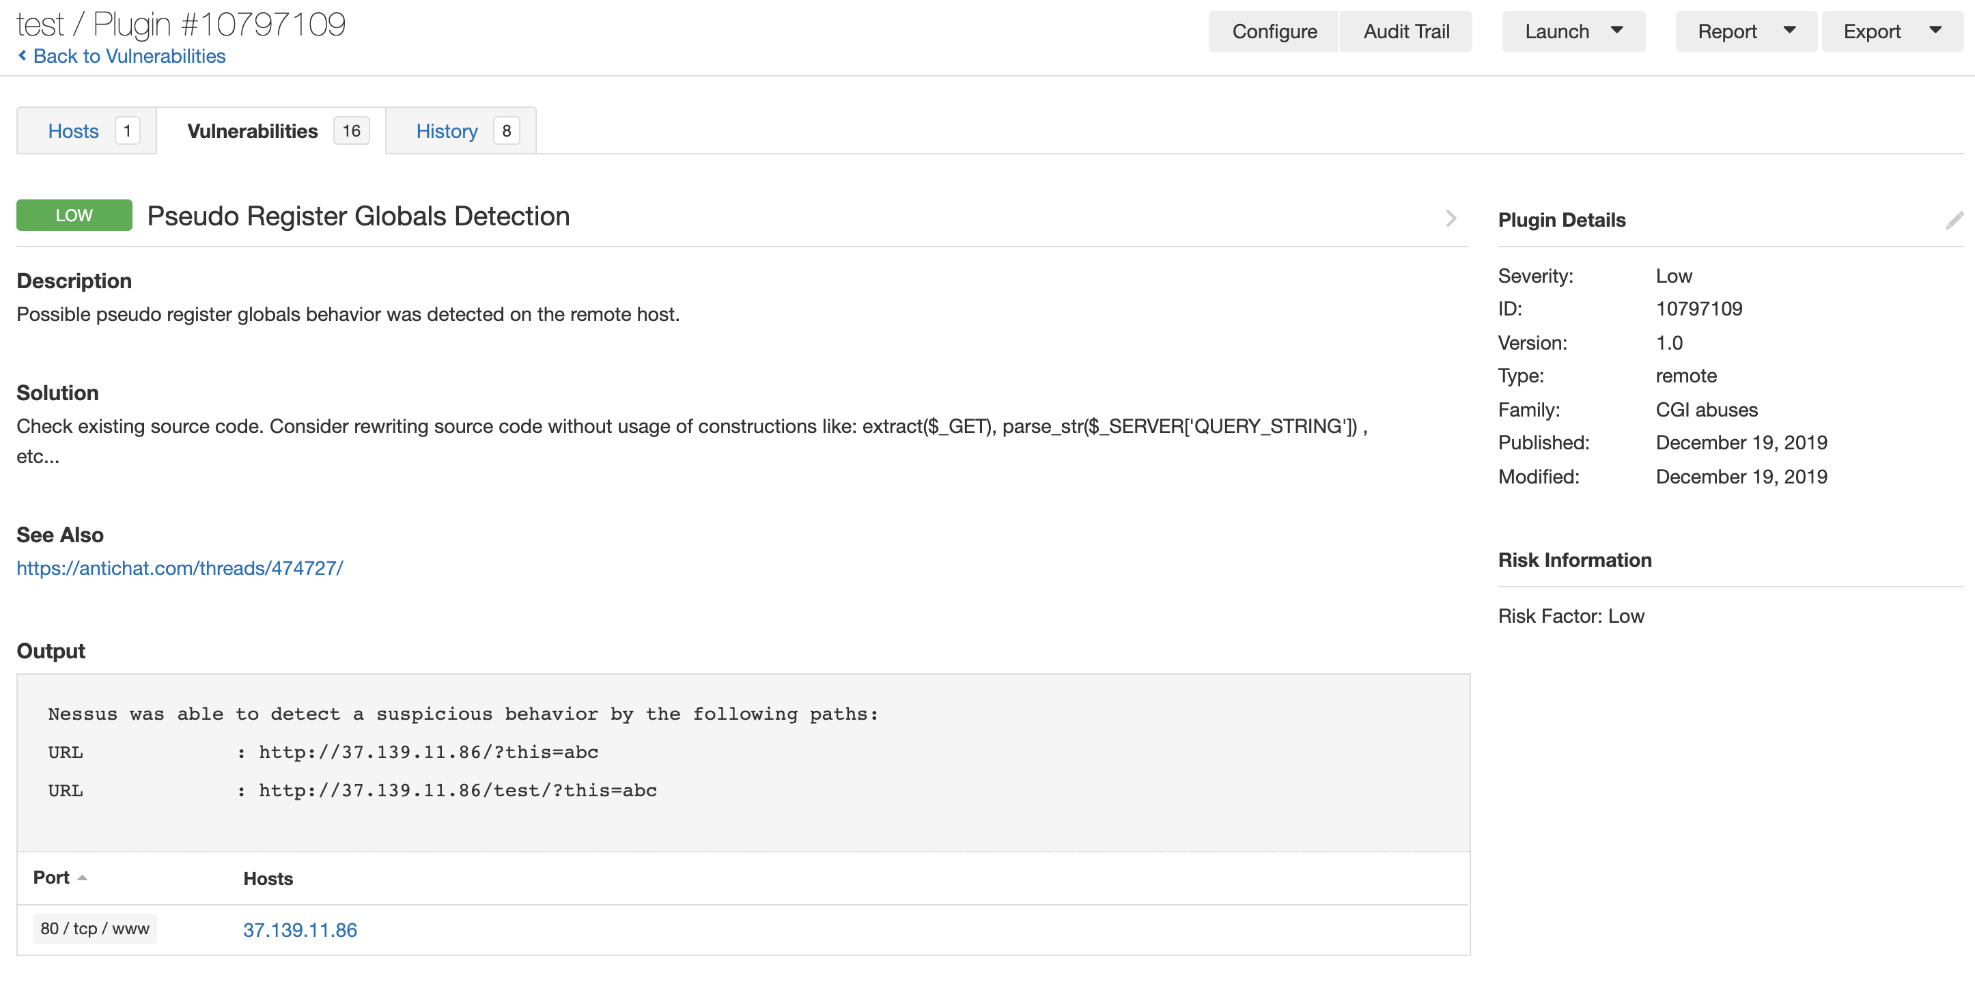Click the pencil edit icon beside Plugin Details
This screenshot has height=982, width=1975.
pos(1954,220)
